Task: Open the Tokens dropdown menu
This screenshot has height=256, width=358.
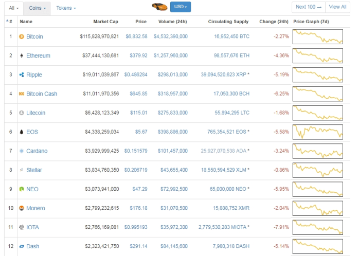Action: pyautogui.click(x=66, y=8)
